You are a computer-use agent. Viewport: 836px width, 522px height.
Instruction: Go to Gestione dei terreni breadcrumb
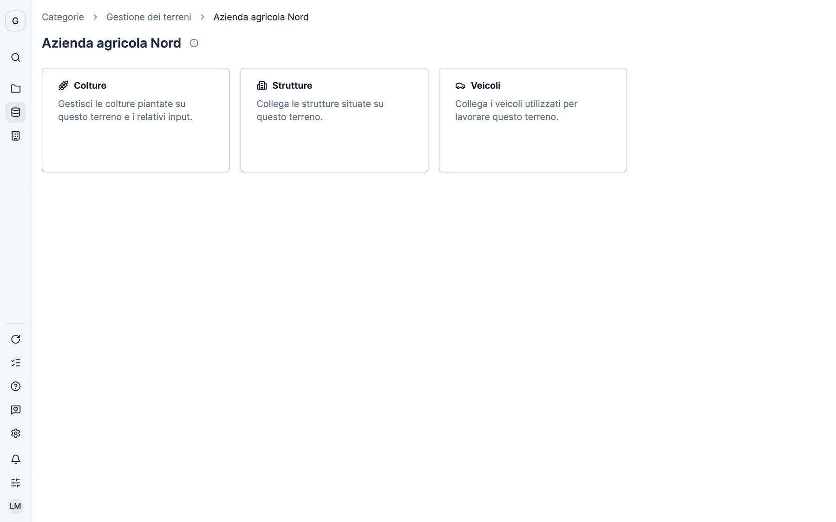tap(149, 17)
